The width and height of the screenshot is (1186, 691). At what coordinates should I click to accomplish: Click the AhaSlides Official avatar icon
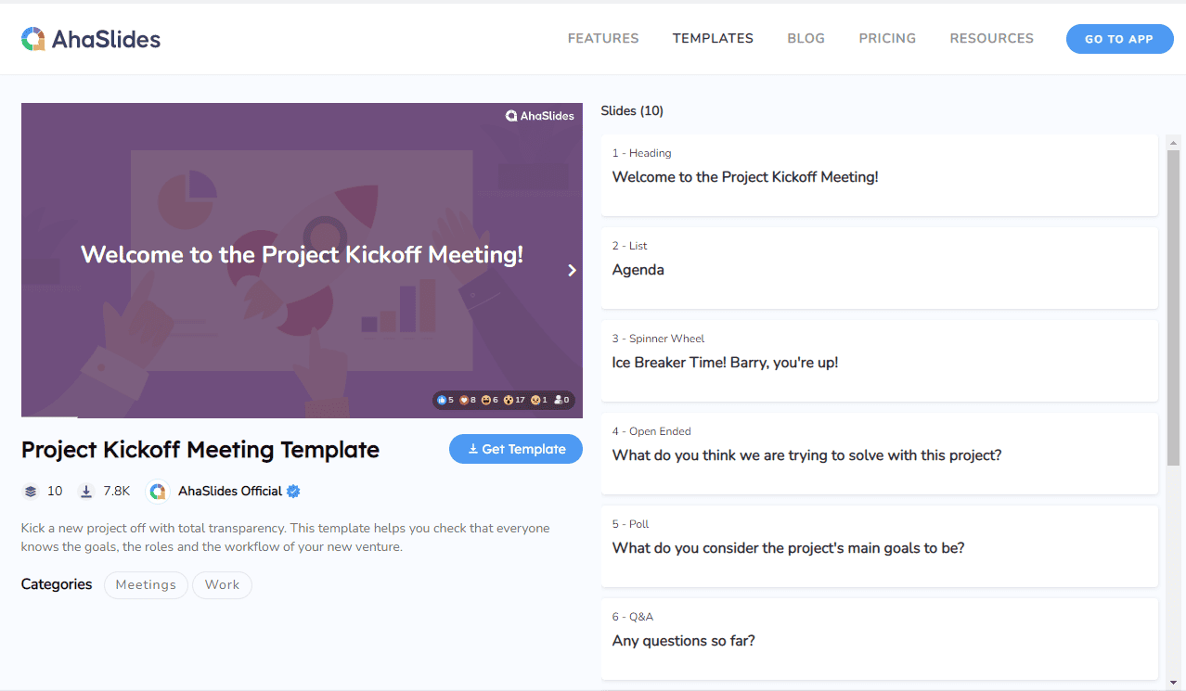coord(159,491)
